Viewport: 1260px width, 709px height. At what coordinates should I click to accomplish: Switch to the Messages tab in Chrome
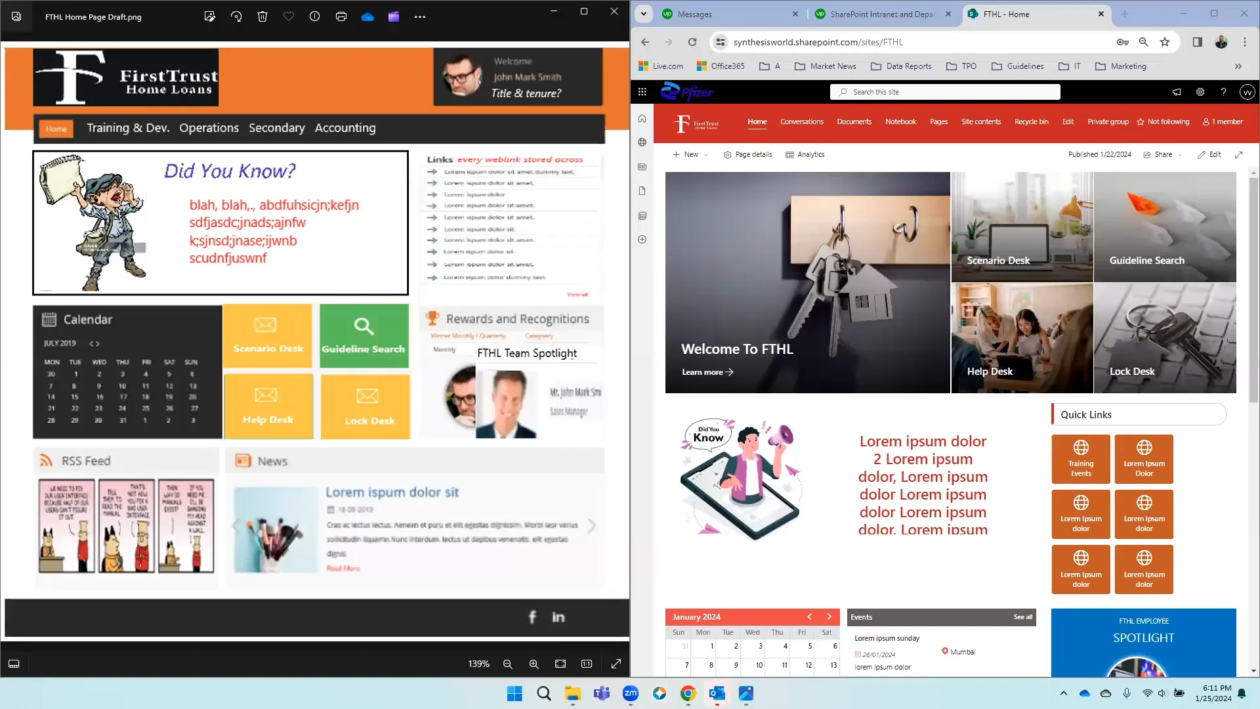(730, 14)
